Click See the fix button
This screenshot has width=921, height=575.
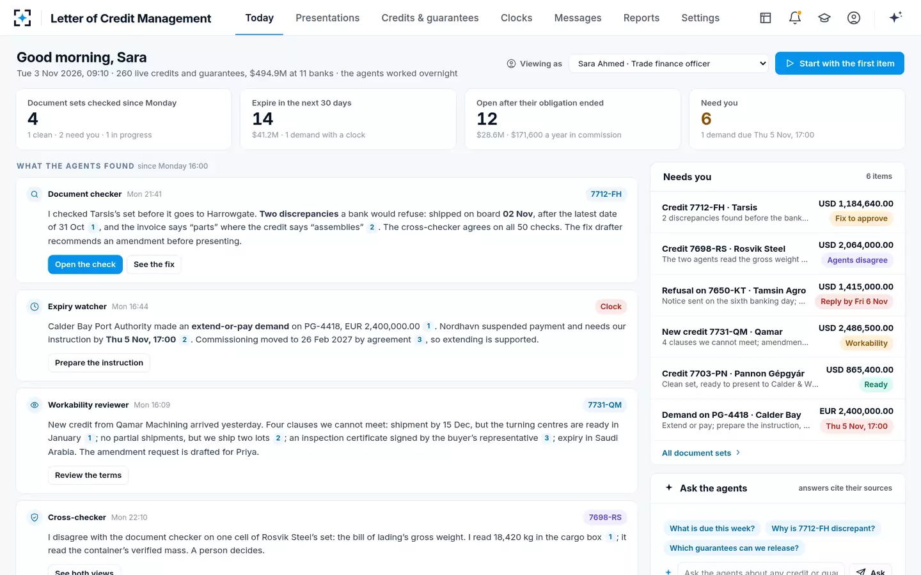pos(153,264)
